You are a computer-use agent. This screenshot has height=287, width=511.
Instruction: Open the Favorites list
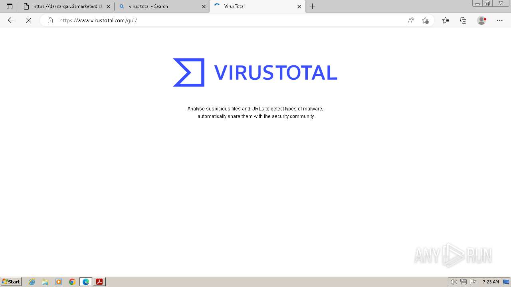(x=446, y=20)
